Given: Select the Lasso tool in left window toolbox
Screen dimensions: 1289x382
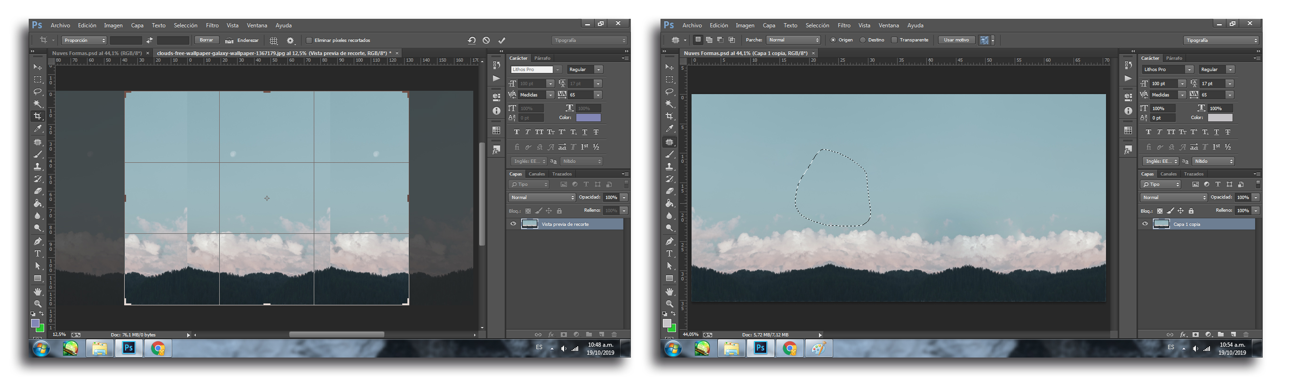Looking at the screenshot, I should pyautogui.click(x=38, y=92).
